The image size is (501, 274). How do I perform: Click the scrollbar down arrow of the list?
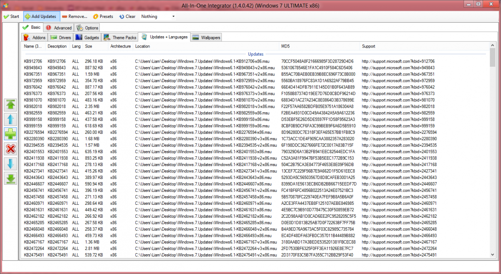493,255
